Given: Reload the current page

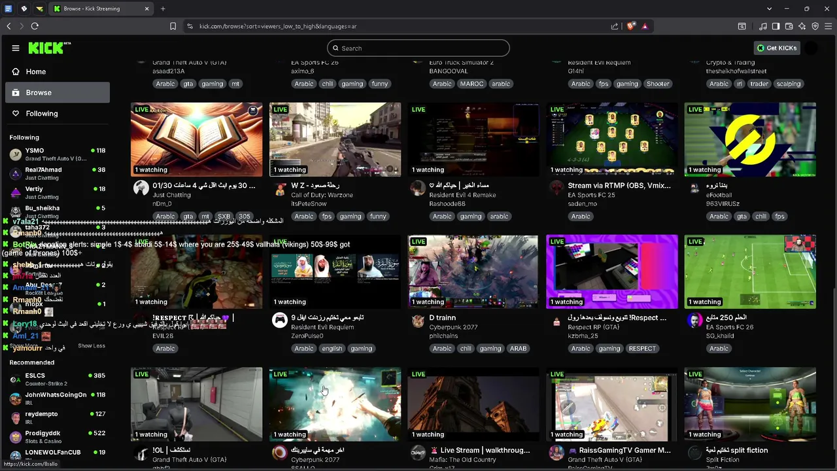Looking at the screenshot, I should (35, 26).
